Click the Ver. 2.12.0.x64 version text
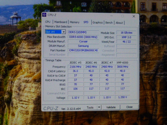167x125 pixels. [x=71, y=109]
